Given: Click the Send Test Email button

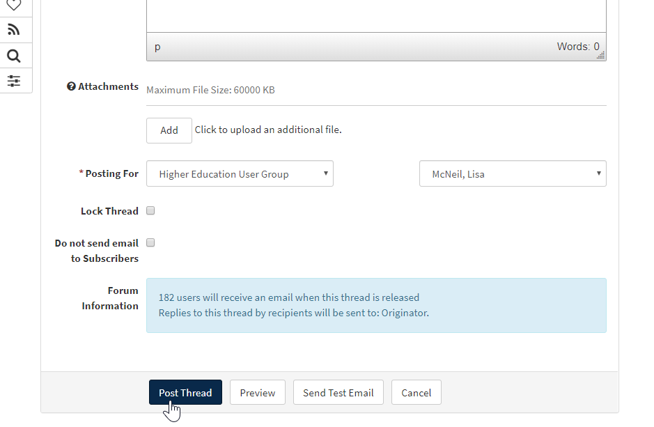Looking at the screenshot, I should (338, 393).
